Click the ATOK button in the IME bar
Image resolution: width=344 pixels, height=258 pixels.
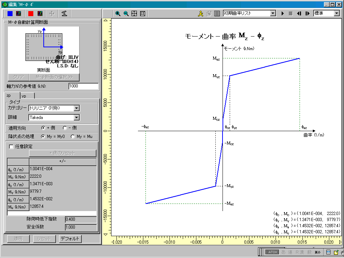click(272, 252)
